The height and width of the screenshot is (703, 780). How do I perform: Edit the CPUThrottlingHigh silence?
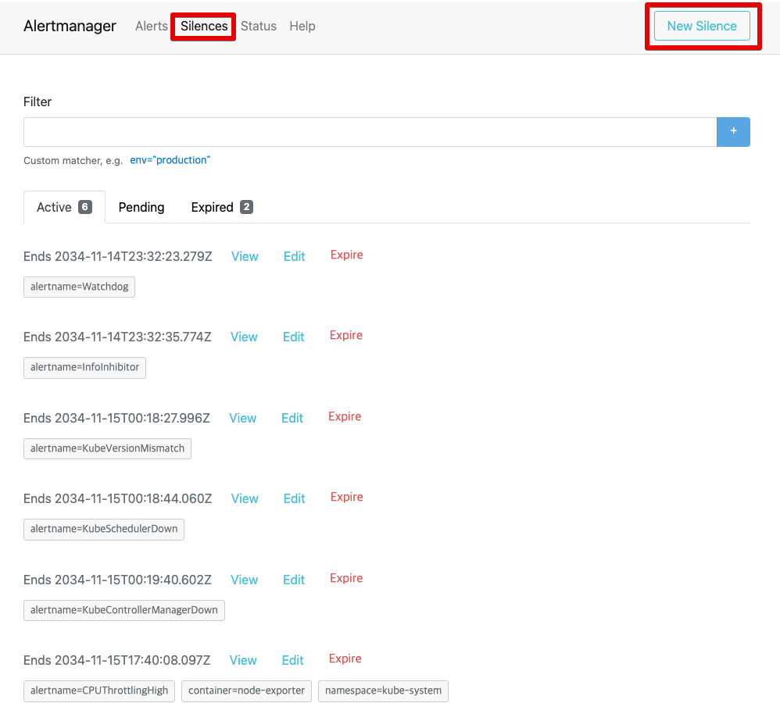tap(293, 660)
